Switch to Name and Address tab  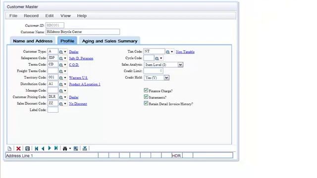(x=33, y=41)
